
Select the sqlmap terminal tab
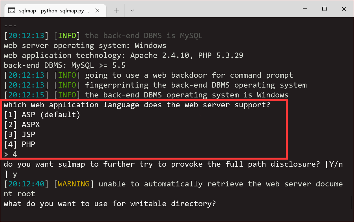pos(55,10)
